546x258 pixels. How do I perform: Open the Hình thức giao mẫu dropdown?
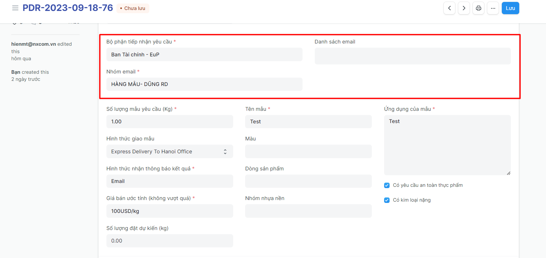169,151
